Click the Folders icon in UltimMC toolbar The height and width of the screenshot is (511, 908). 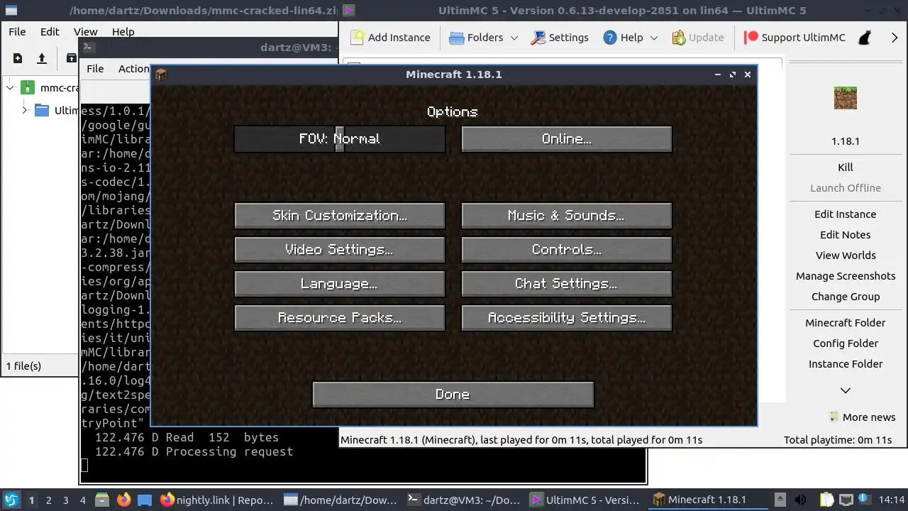click(457, 38)
